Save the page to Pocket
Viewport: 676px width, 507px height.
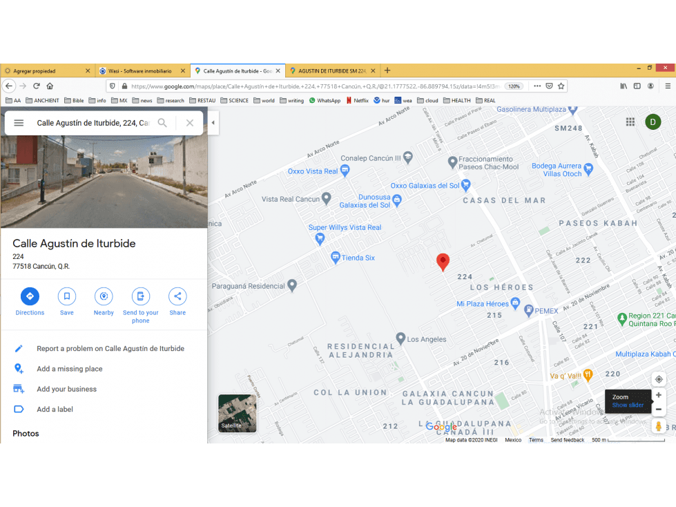(x=549, y=86)
